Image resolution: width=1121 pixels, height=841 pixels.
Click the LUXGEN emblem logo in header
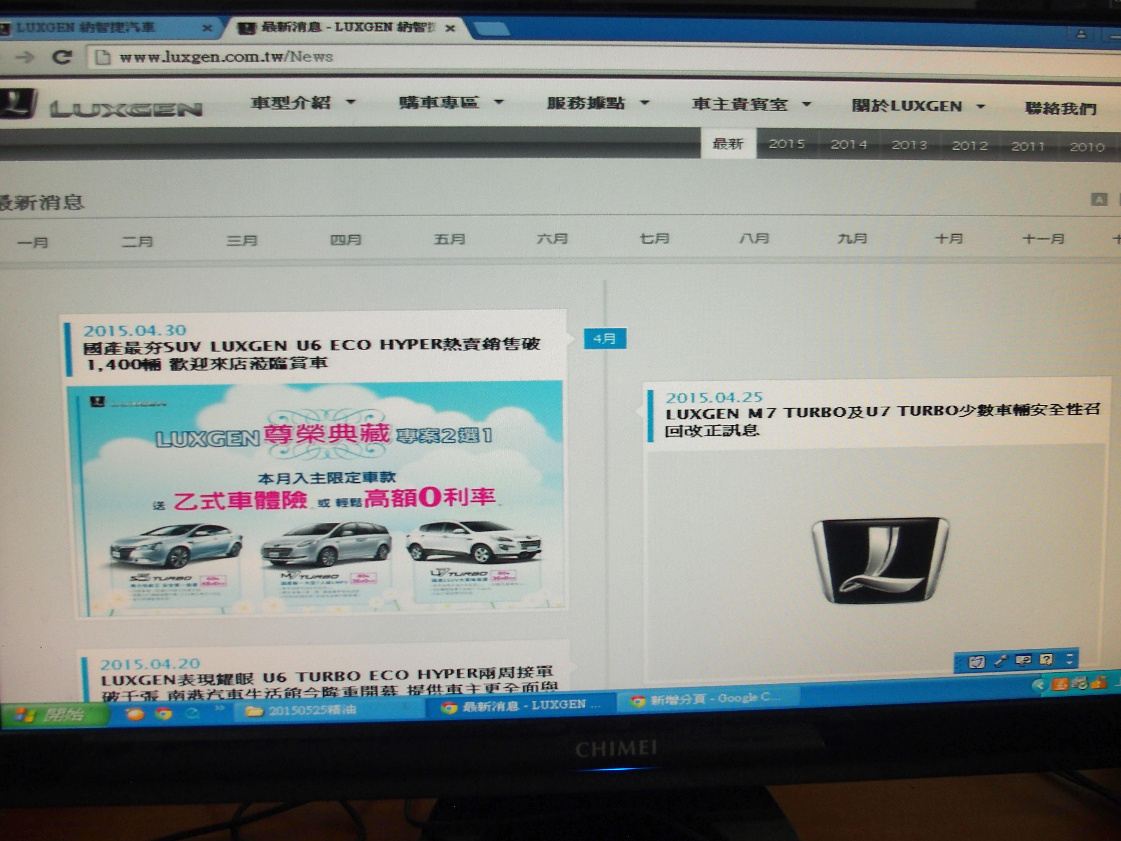pyautogui.click(x=18, y=104)
